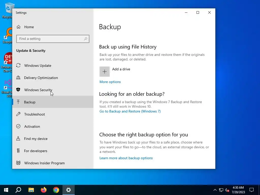
Task: Click the network status tray icon
Action: (221, 190)
